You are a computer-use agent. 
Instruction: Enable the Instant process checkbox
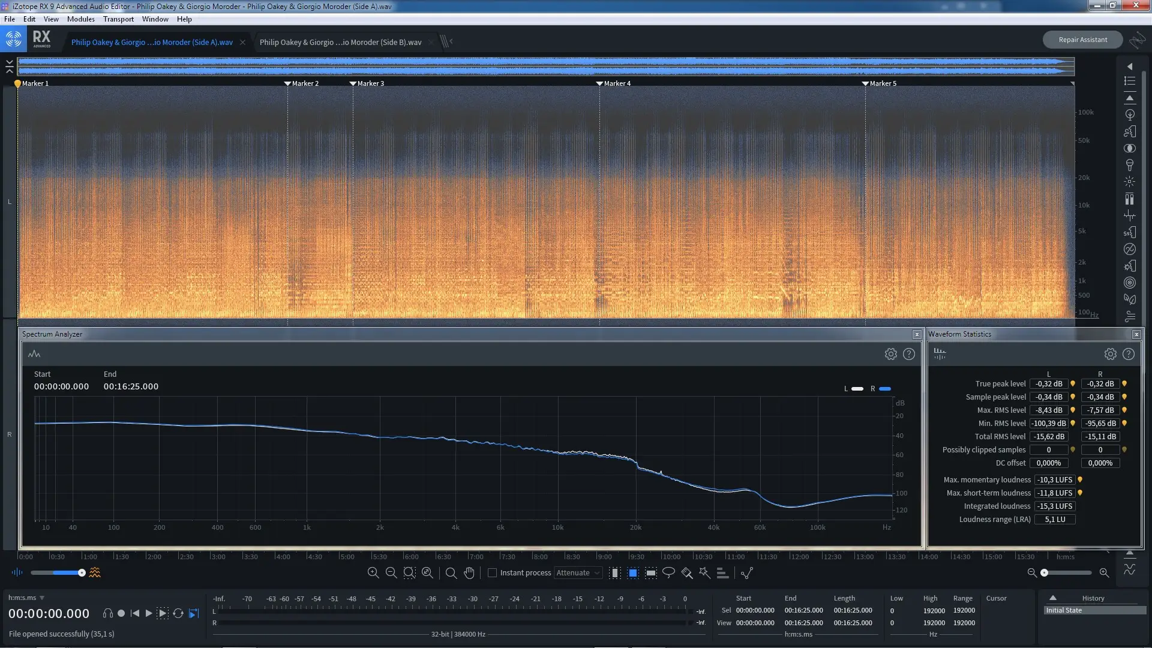[493, 573]
